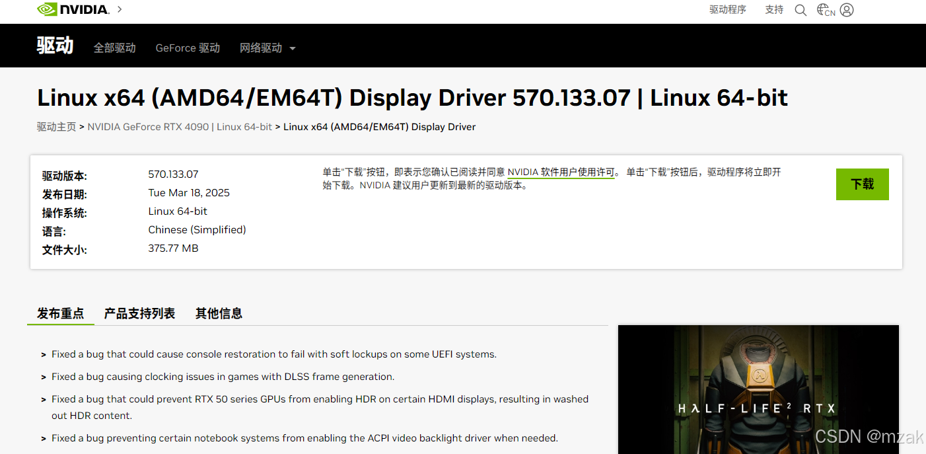Click the operating system value Linux 64-bit

coord(178,211)
